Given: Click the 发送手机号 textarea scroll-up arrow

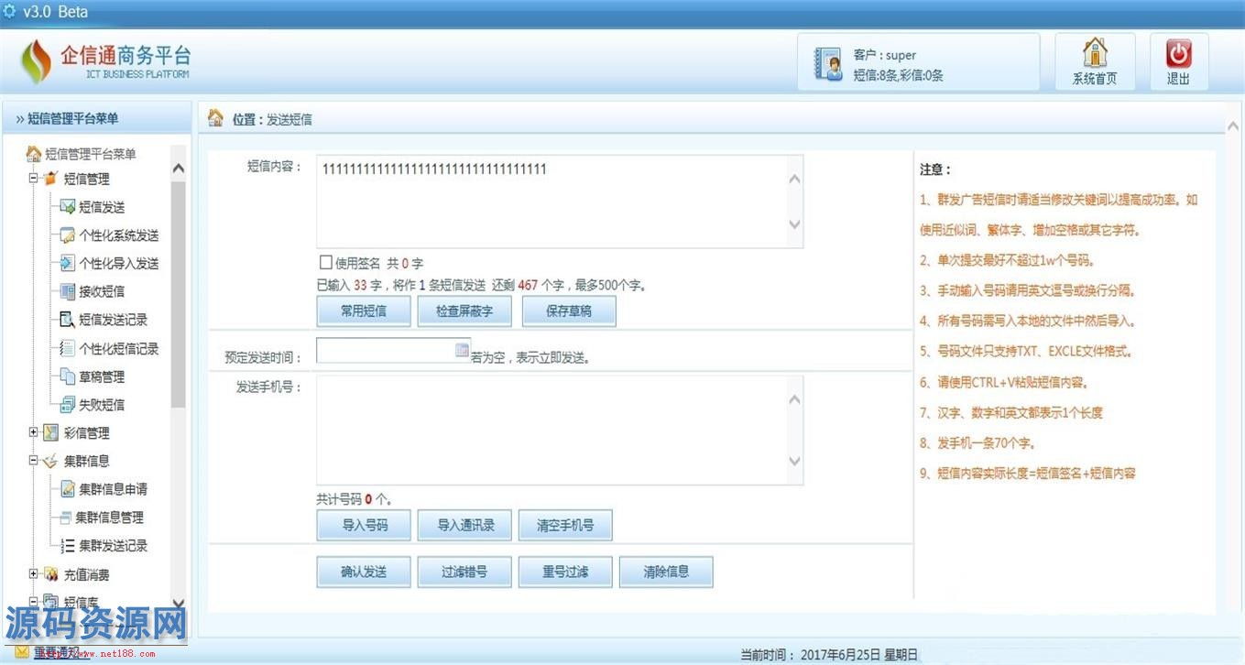Looking at the screenshot, I should pyautogui.click(x=794, y=398).
